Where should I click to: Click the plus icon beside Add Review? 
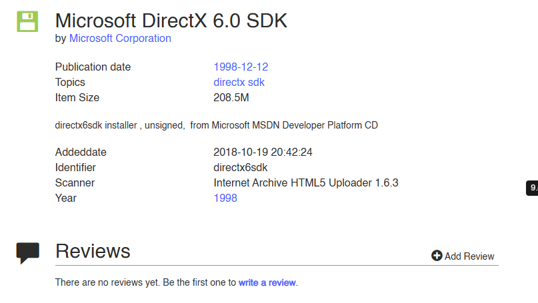click(437, 256)
